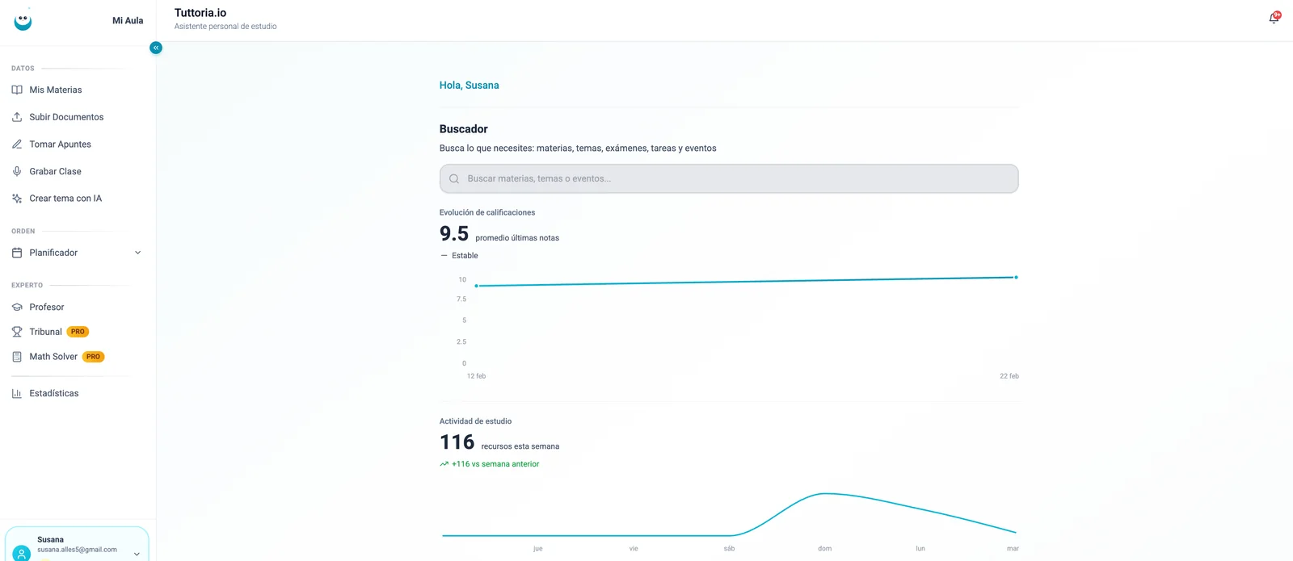Image resolution: width=1293 pixels, height=561 pixels.
Task: Click the dom label on activity chart
Action: click(x=824, y=549)
